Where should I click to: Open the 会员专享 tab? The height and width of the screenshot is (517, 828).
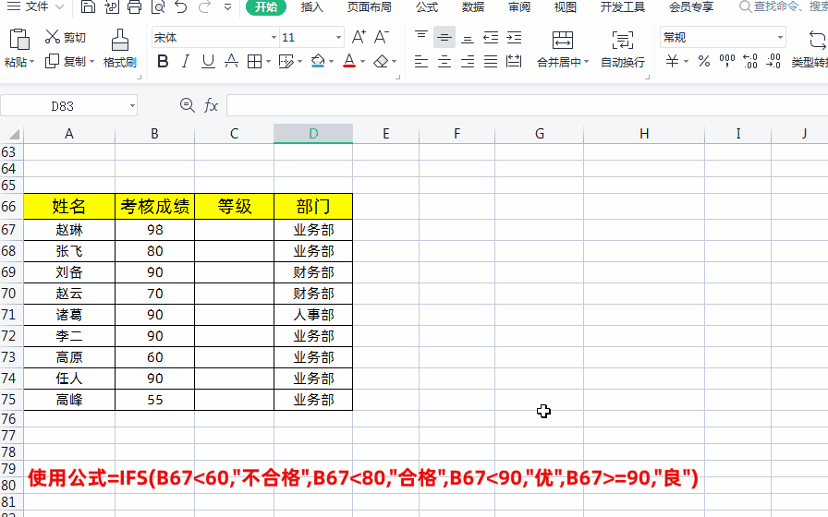[691, 6]
